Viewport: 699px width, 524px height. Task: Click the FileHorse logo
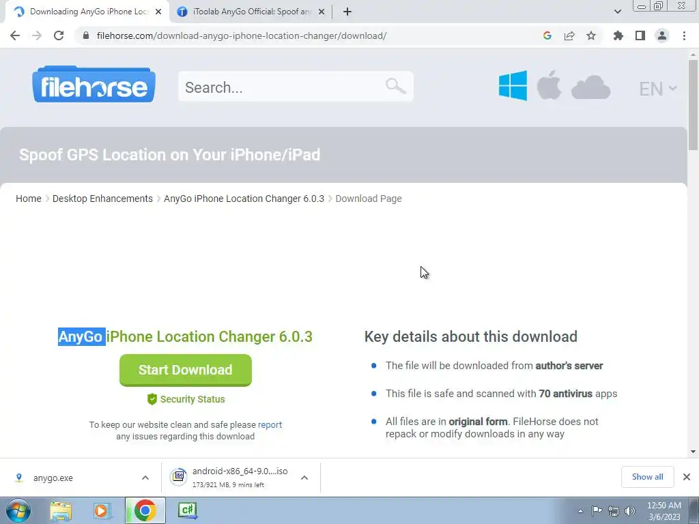pos(94,85)
